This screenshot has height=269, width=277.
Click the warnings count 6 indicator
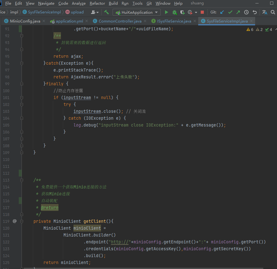click(250, 29)
